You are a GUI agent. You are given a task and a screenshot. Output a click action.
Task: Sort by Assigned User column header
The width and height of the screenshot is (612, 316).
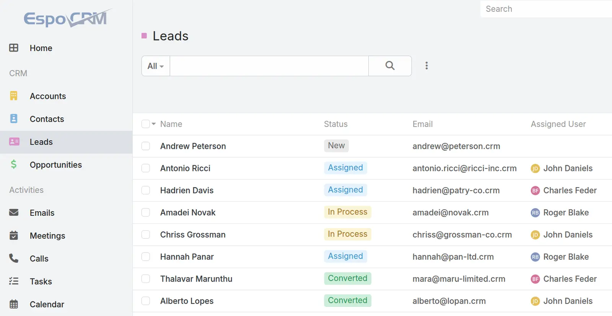coord(558,124)
